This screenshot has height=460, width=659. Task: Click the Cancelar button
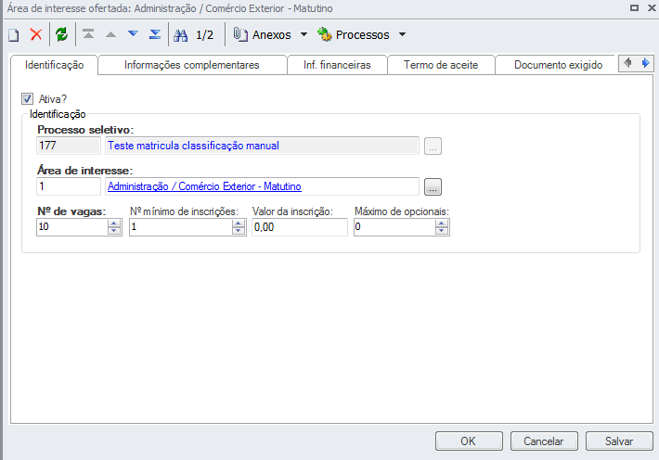544,441
